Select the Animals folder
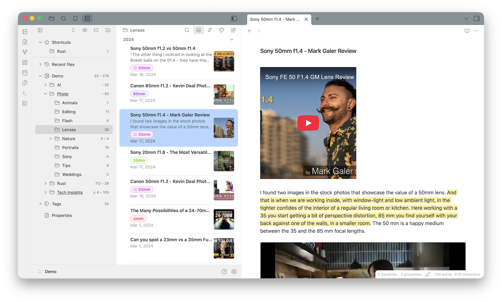The image size is (502, 302). (74, 103)
